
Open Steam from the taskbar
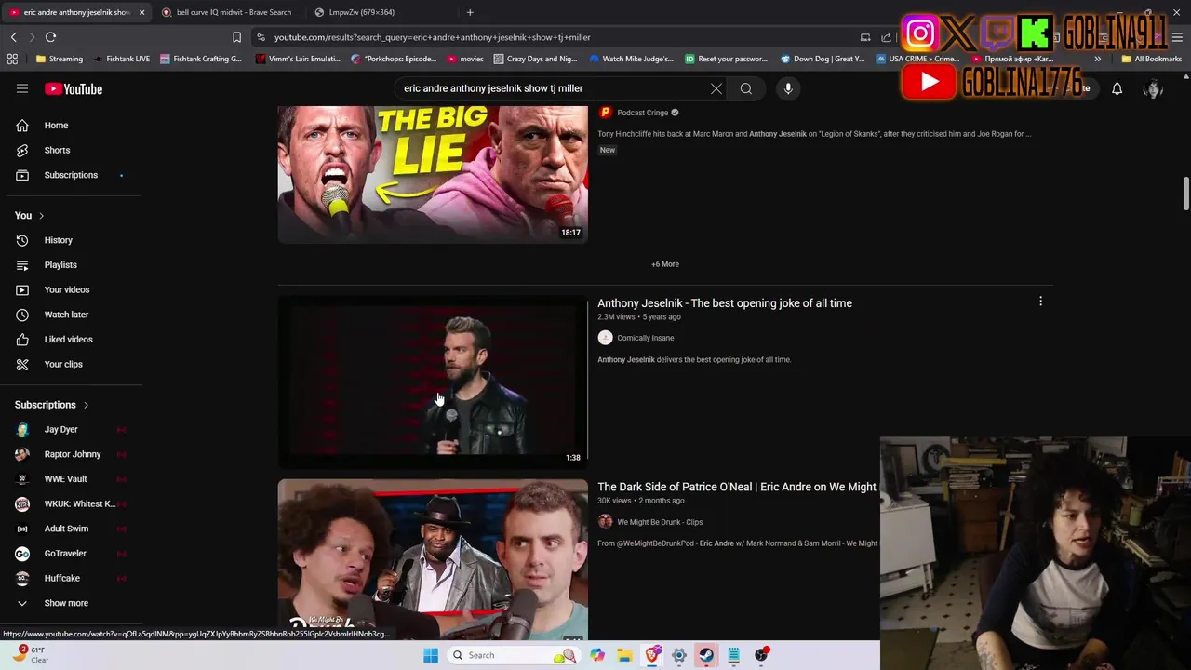coord(706,655)
